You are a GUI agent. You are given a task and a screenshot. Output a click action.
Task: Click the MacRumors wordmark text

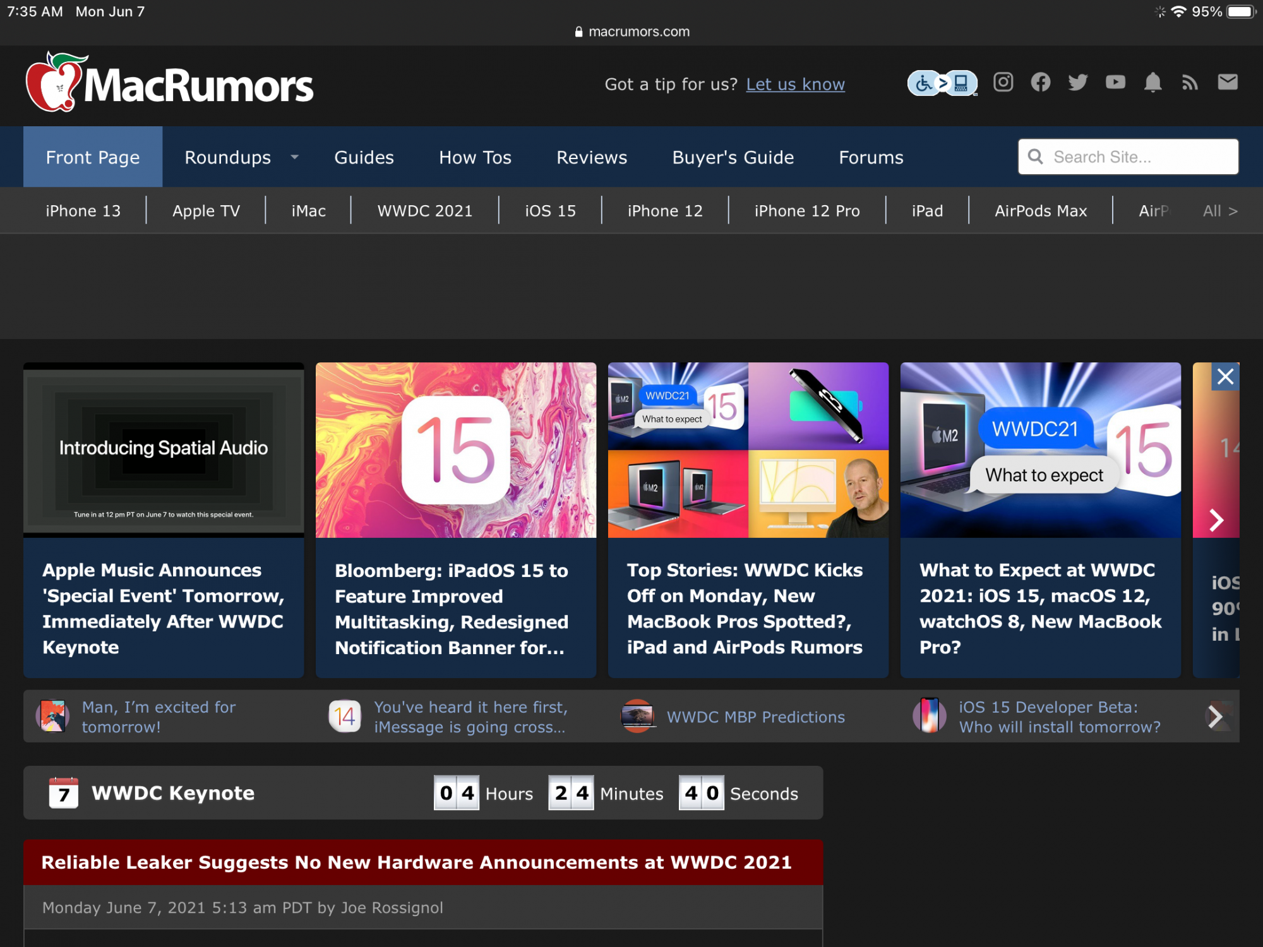click(198, 86)
